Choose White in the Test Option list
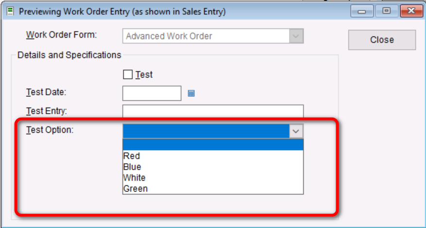The width and height of the screenshot is (426, 228). tap(135, 178)
